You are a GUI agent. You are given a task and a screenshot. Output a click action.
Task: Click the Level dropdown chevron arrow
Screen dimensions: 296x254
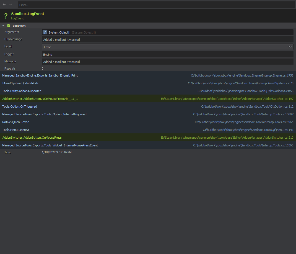point(290,47)
